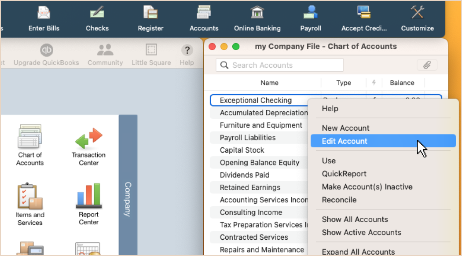Image resolution: width=462 pixels, height=256 pixels.
Task: Sort accounts by the Name column
Action: [x=269, y=83]
